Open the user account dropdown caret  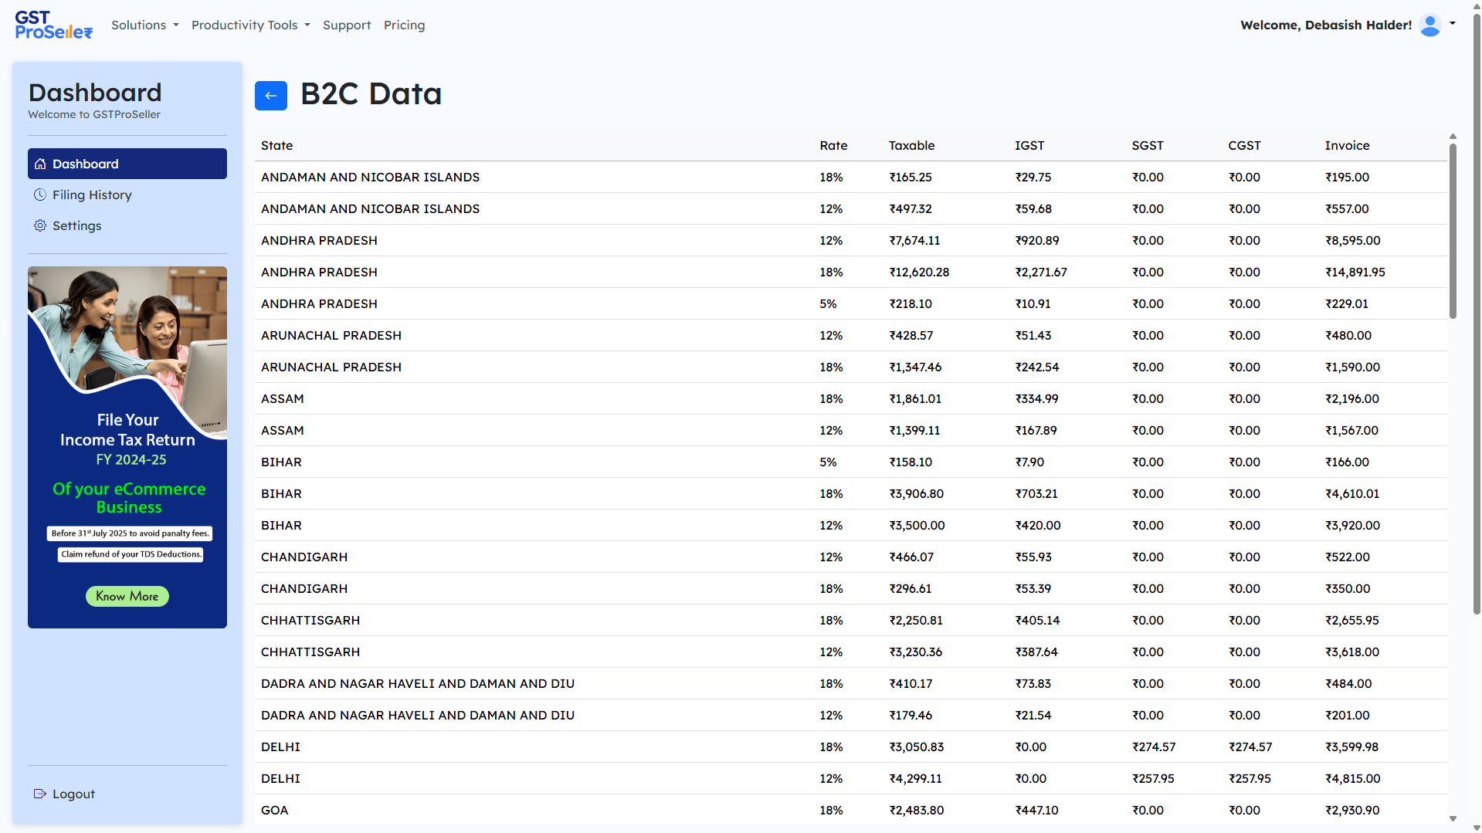(1453, 23)
